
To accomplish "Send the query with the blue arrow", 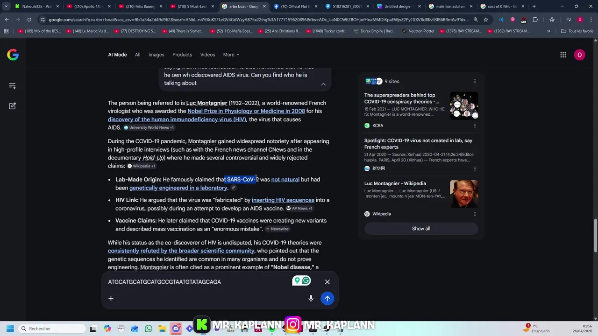I will (x=327, y=299).
